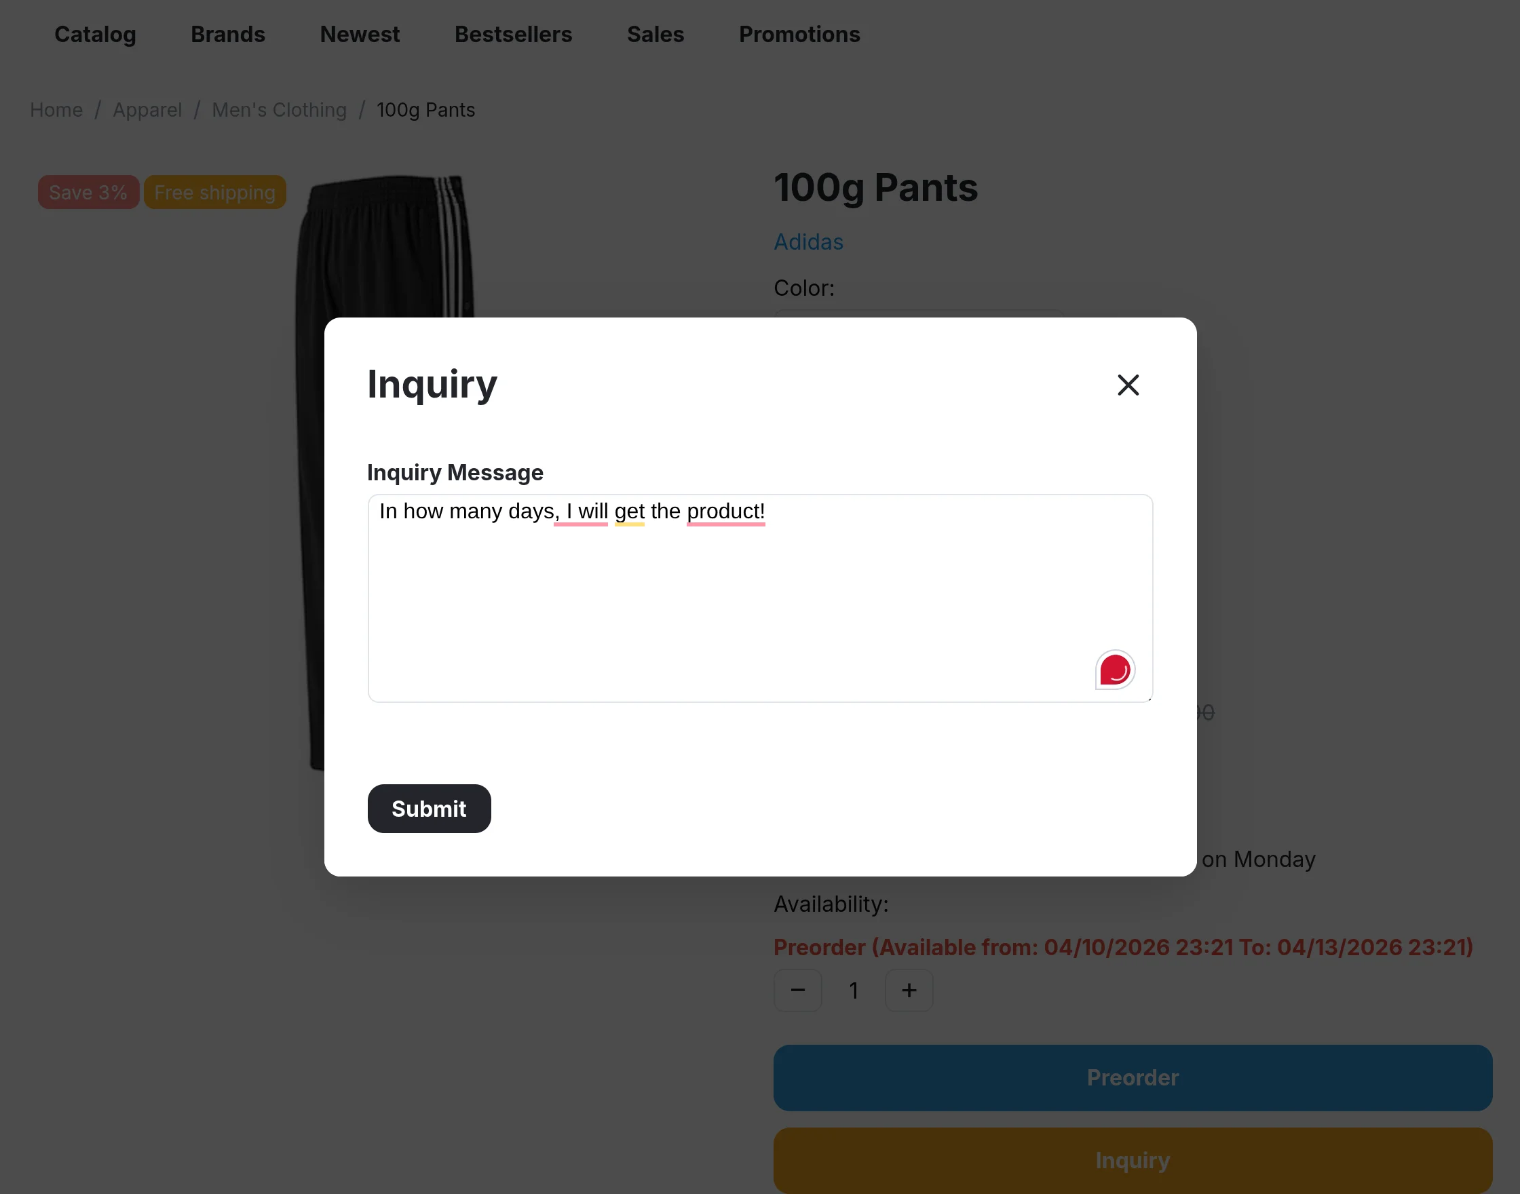Open the Bestsellers section
1520x1194 pixels.
tap(513, 34)
